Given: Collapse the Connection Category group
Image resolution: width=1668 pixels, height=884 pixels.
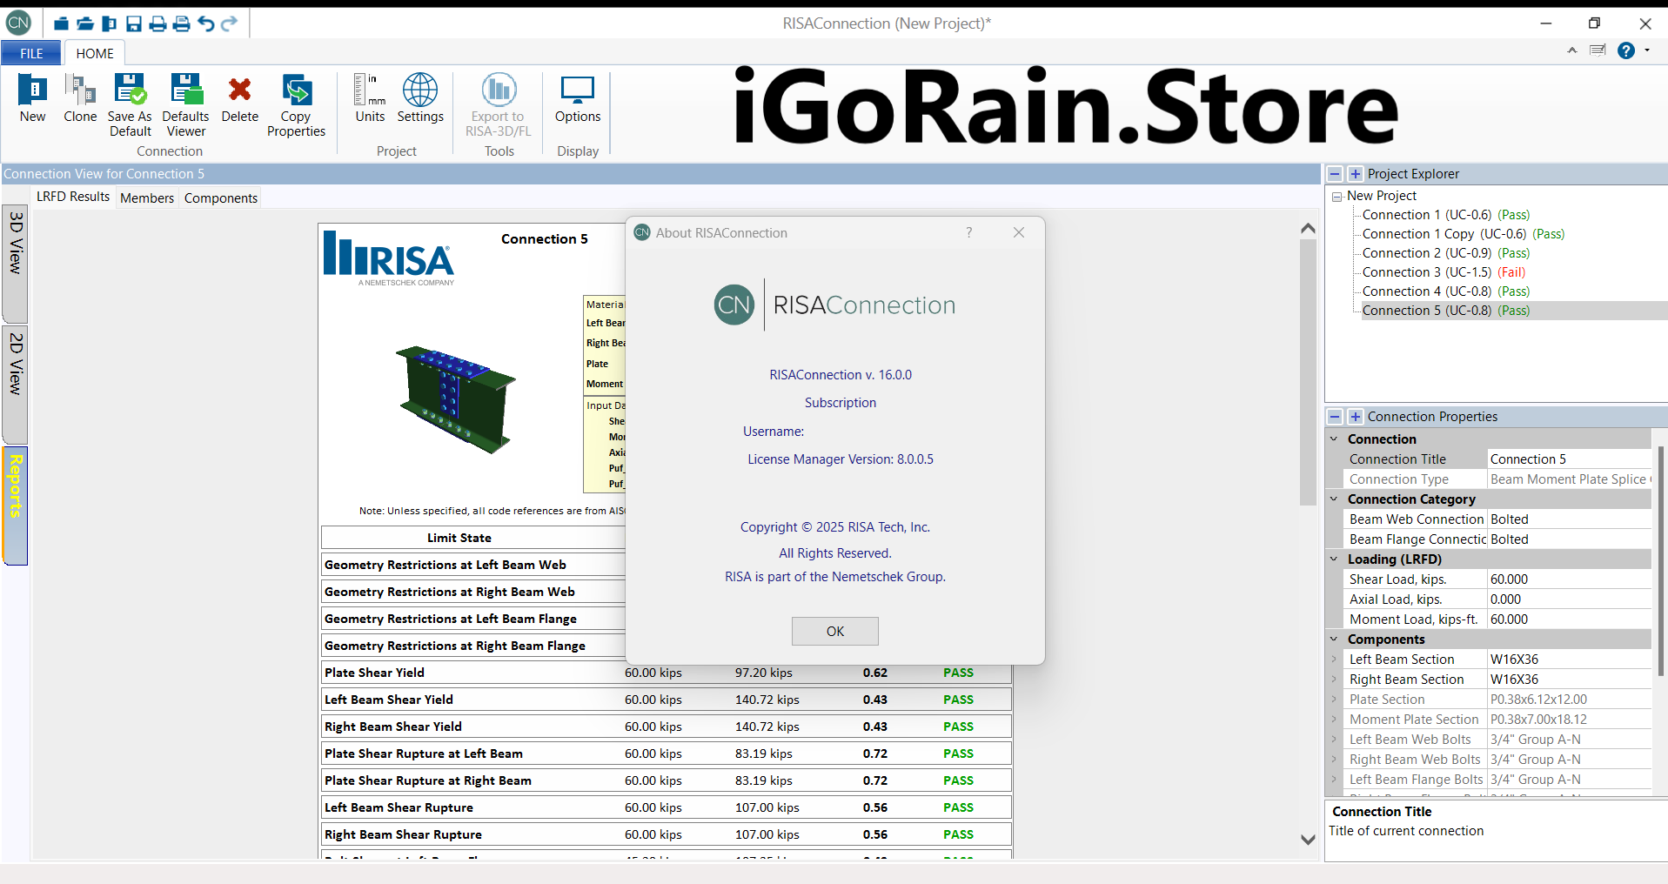Looking at the screenshot, I should point(1334,499).
